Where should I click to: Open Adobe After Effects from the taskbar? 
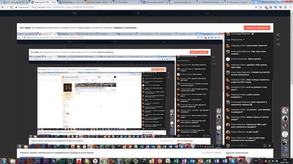point(38,161)
